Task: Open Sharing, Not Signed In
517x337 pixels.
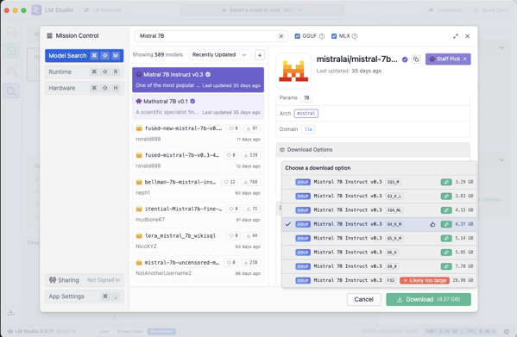Action: click(84, 280)
